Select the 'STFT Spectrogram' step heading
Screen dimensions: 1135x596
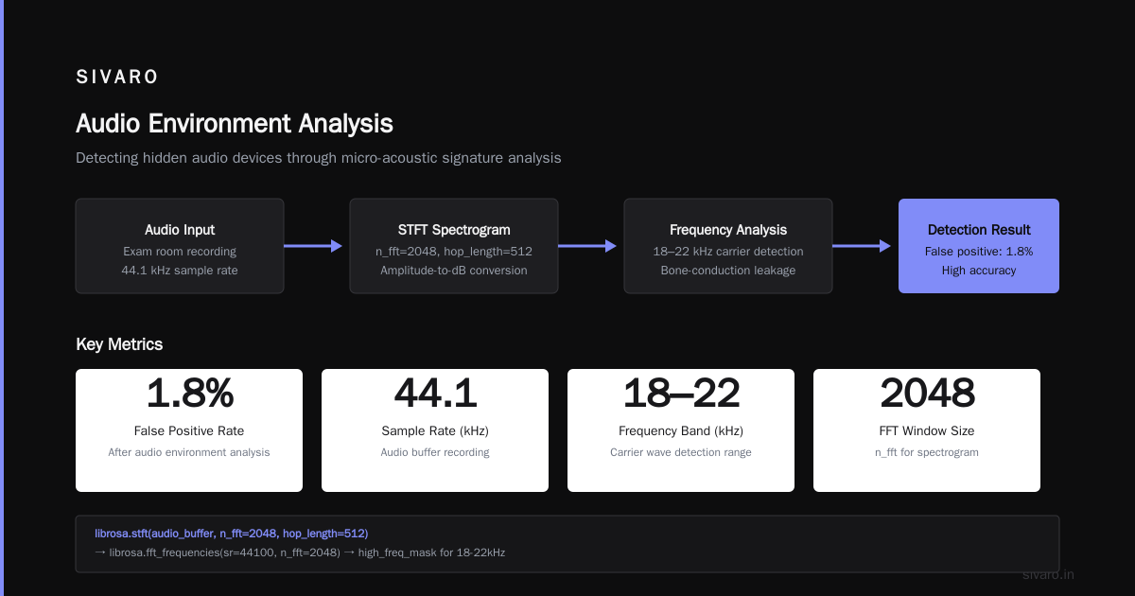click(454, 230)
